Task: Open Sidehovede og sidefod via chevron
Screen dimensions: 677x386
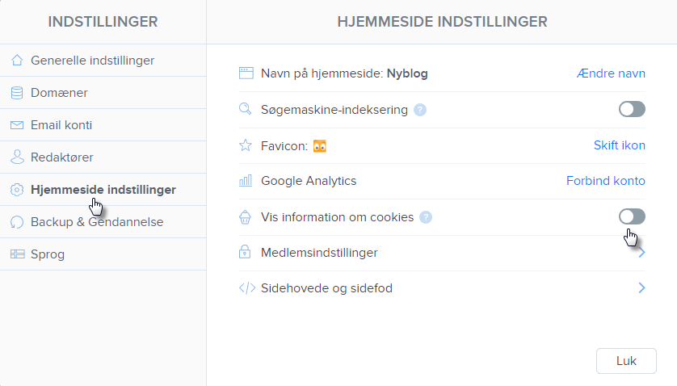Action: 641,287
